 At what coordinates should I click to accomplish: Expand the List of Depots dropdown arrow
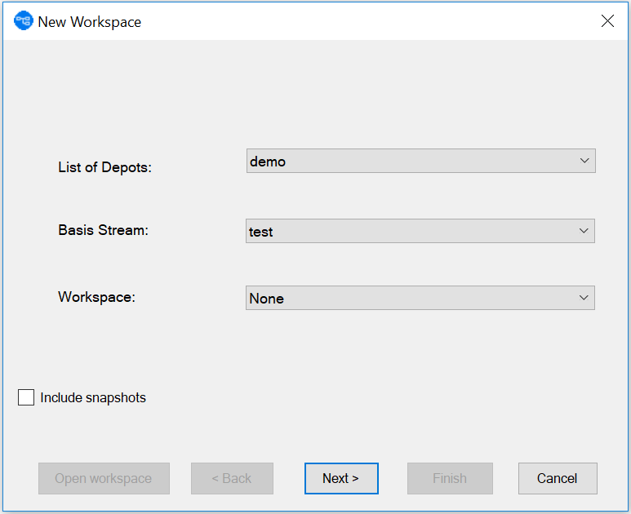[584, 161]
